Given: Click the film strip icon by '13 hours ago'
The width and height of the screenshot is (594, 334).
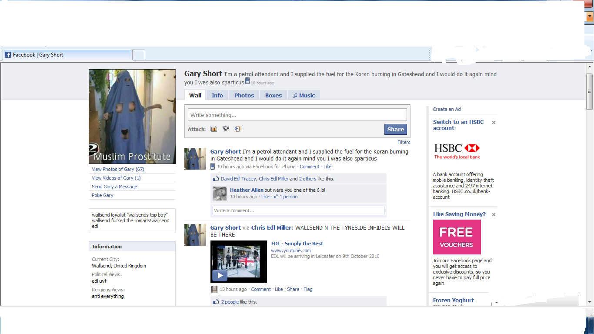Looking at the screenshot, I should click(214, 289).
